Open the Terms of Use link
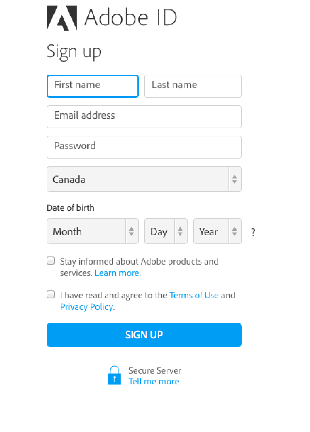310x432 pixels. tap(194, 295)
